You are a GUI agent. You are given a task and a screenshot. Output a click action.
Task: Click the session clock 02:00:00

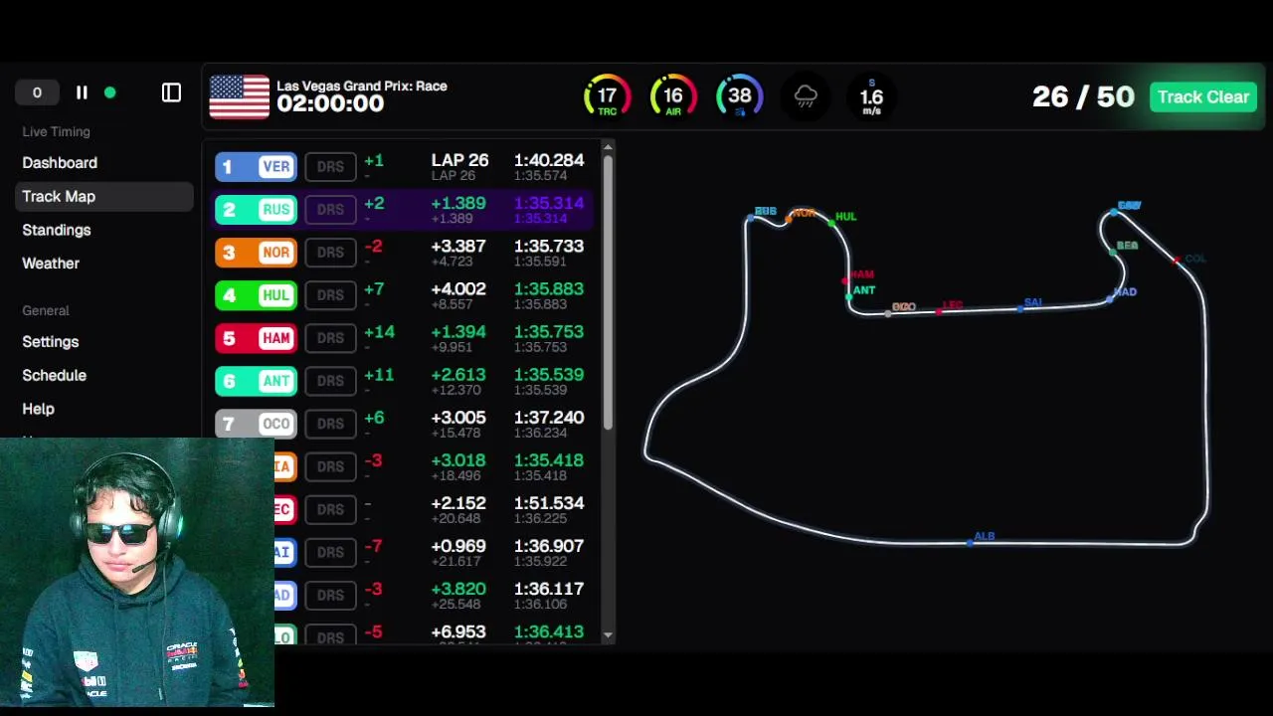[330, 104]
